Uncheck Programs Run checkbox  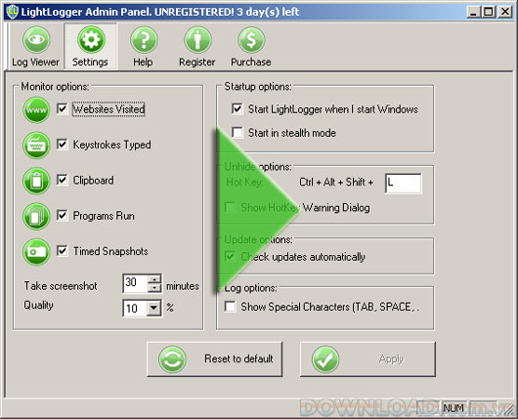click(x=63, y=215)
